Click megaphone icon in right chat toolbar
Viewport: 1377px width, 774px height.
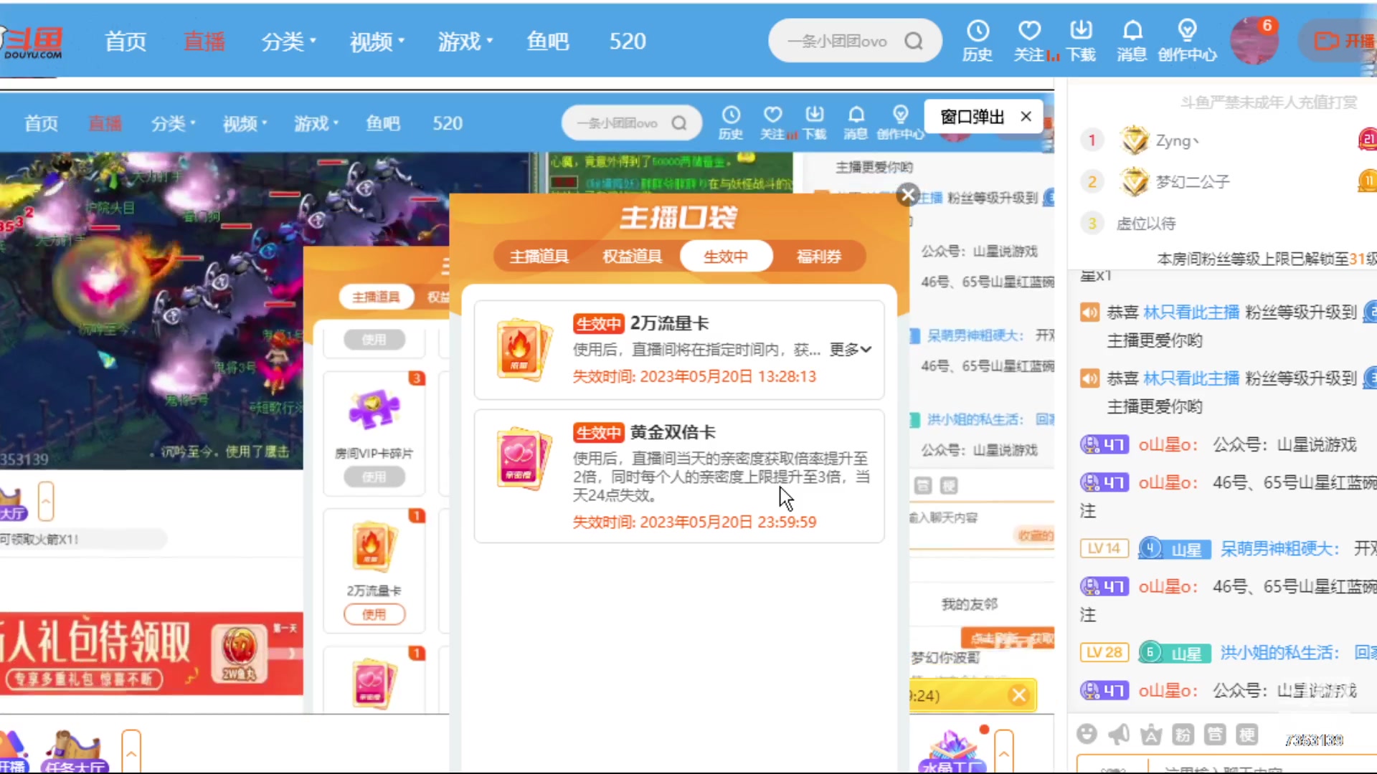click(1119, 734)
